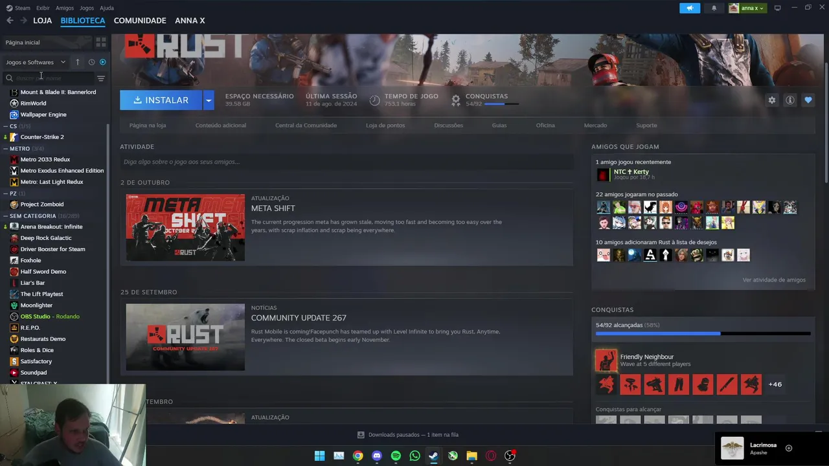Show the +46 more achievements
The height and width of the screenshot is (466, 829).
click(x=775, y=384)
